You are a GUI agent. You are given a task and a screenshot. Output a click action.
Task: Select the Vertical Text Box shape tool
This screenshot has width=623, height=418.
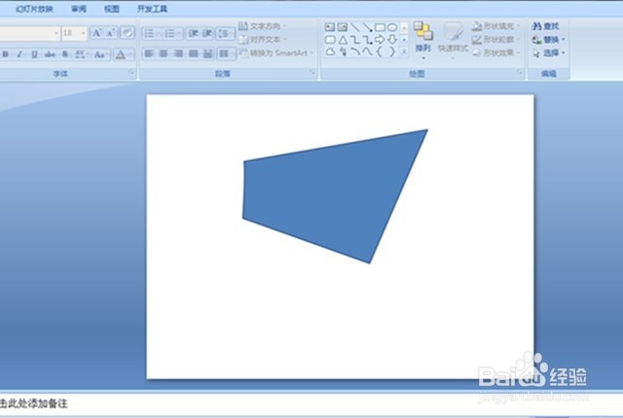coord(343,27)
